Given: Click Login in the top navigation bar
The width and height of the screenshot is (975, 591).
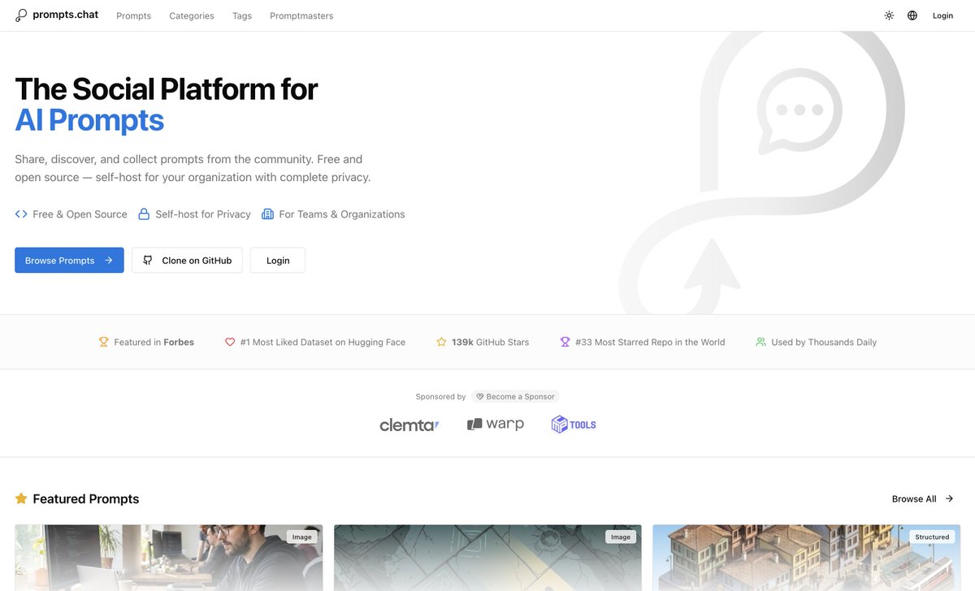Looking at the screenshot, I should tap(942, 15).
